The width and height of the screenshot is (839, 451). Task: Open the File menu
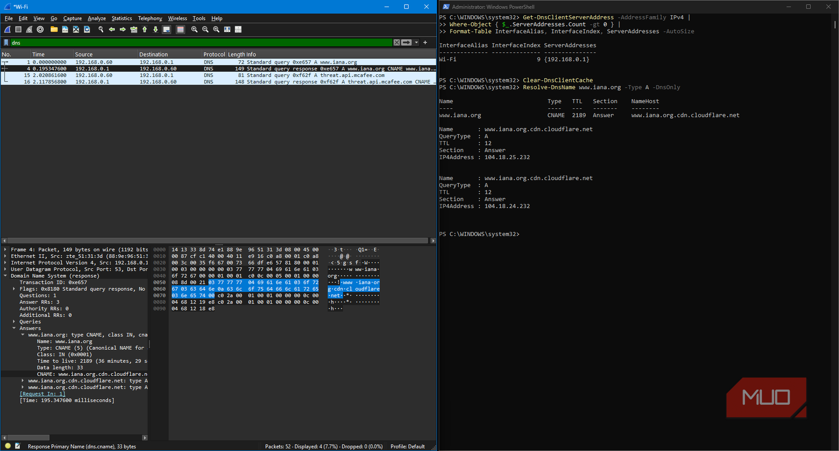pyautogui.click(x=9, y=18)
